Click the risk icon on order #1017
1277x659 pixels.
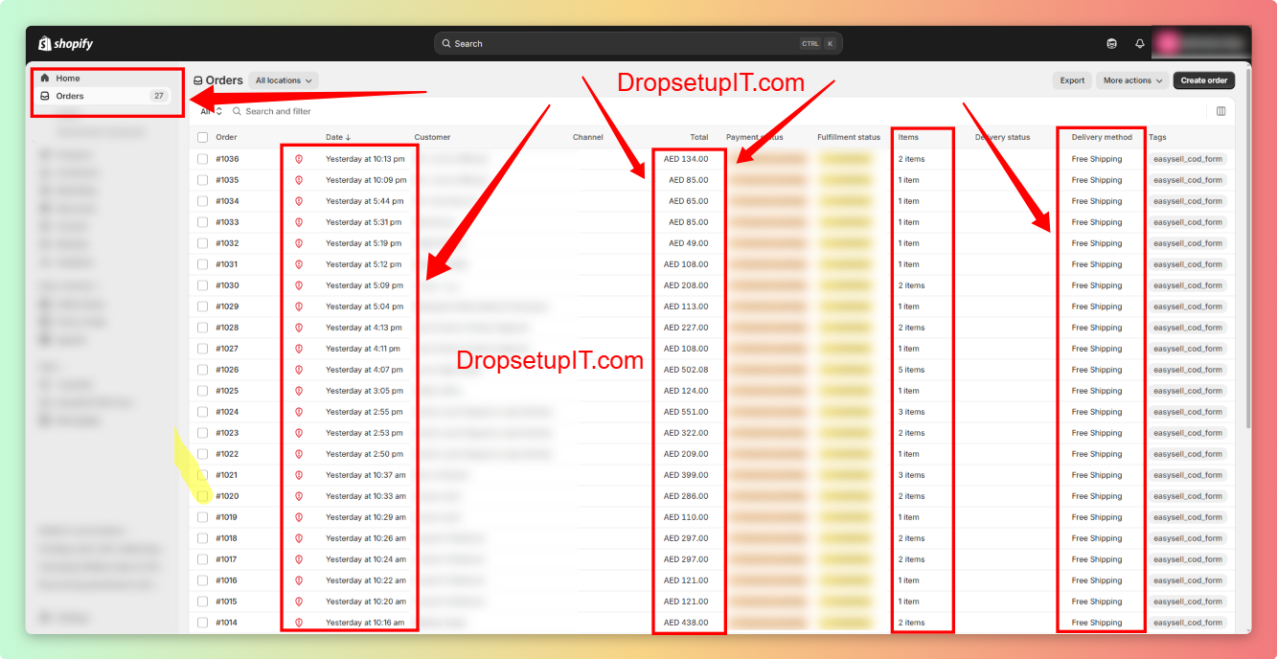tap(299, 559)
